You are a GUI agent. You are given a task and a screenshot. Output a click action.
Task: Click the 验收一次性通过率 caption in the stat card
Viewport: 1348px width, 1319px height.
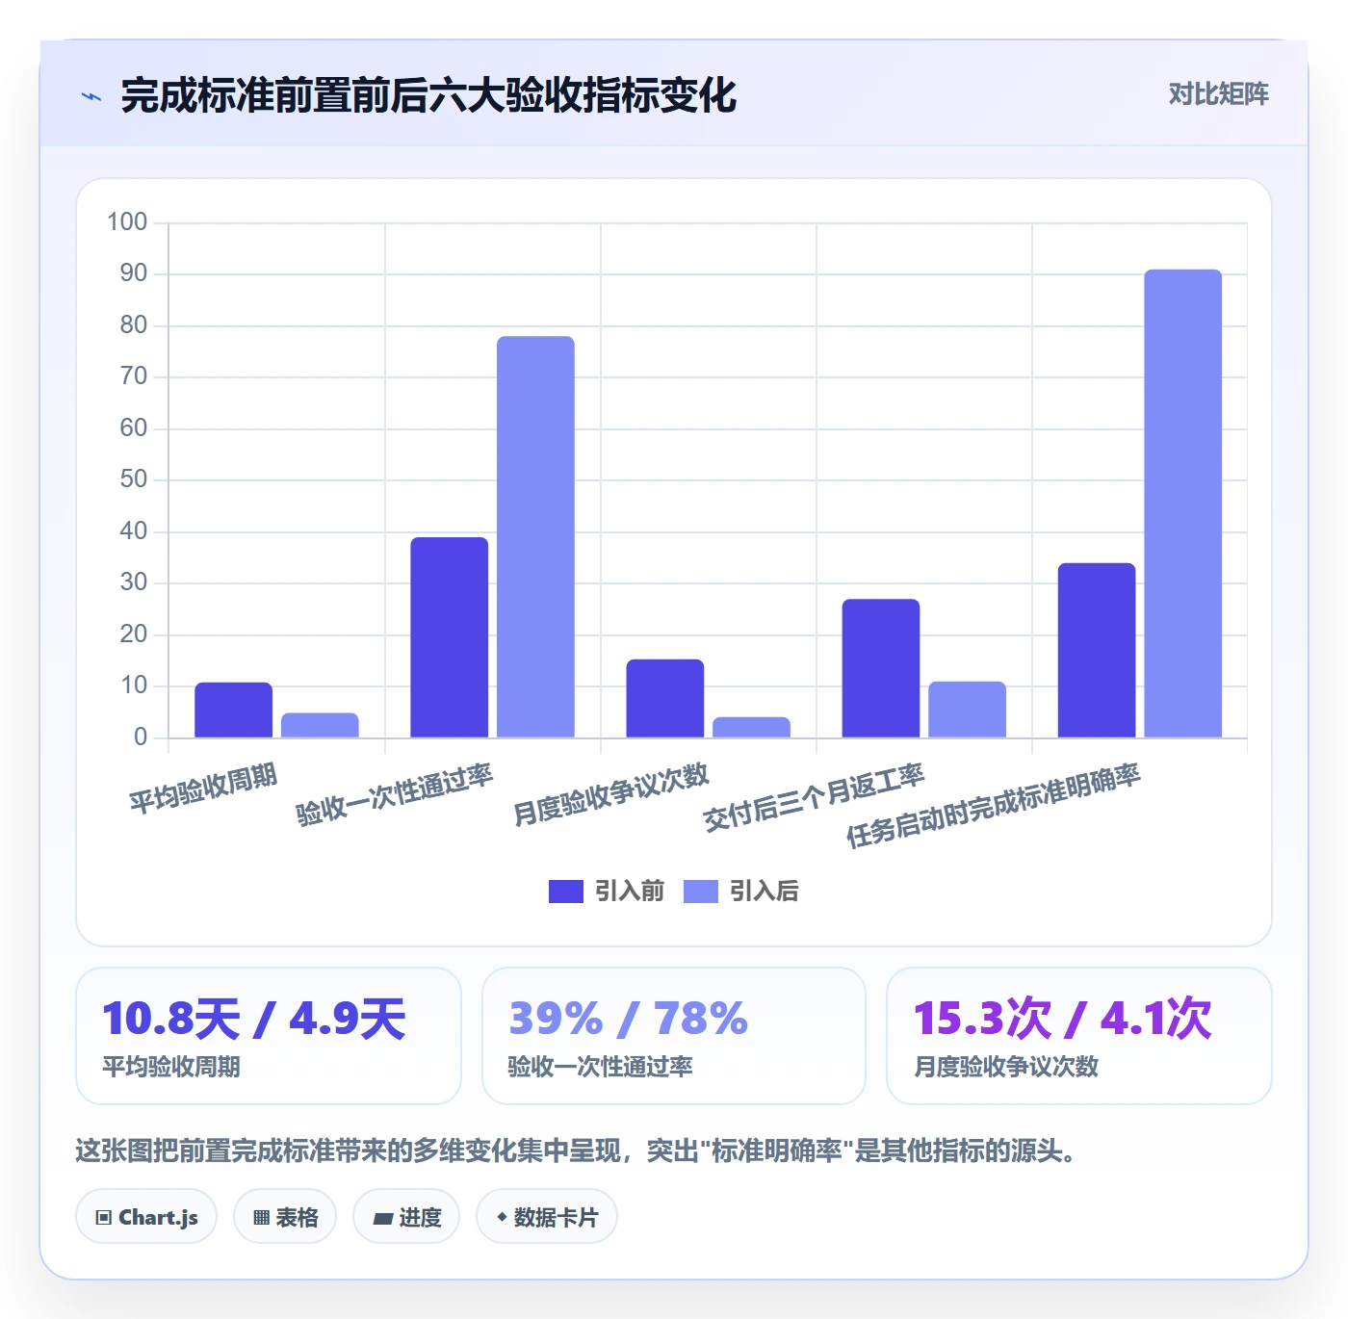click(601, 1067)
